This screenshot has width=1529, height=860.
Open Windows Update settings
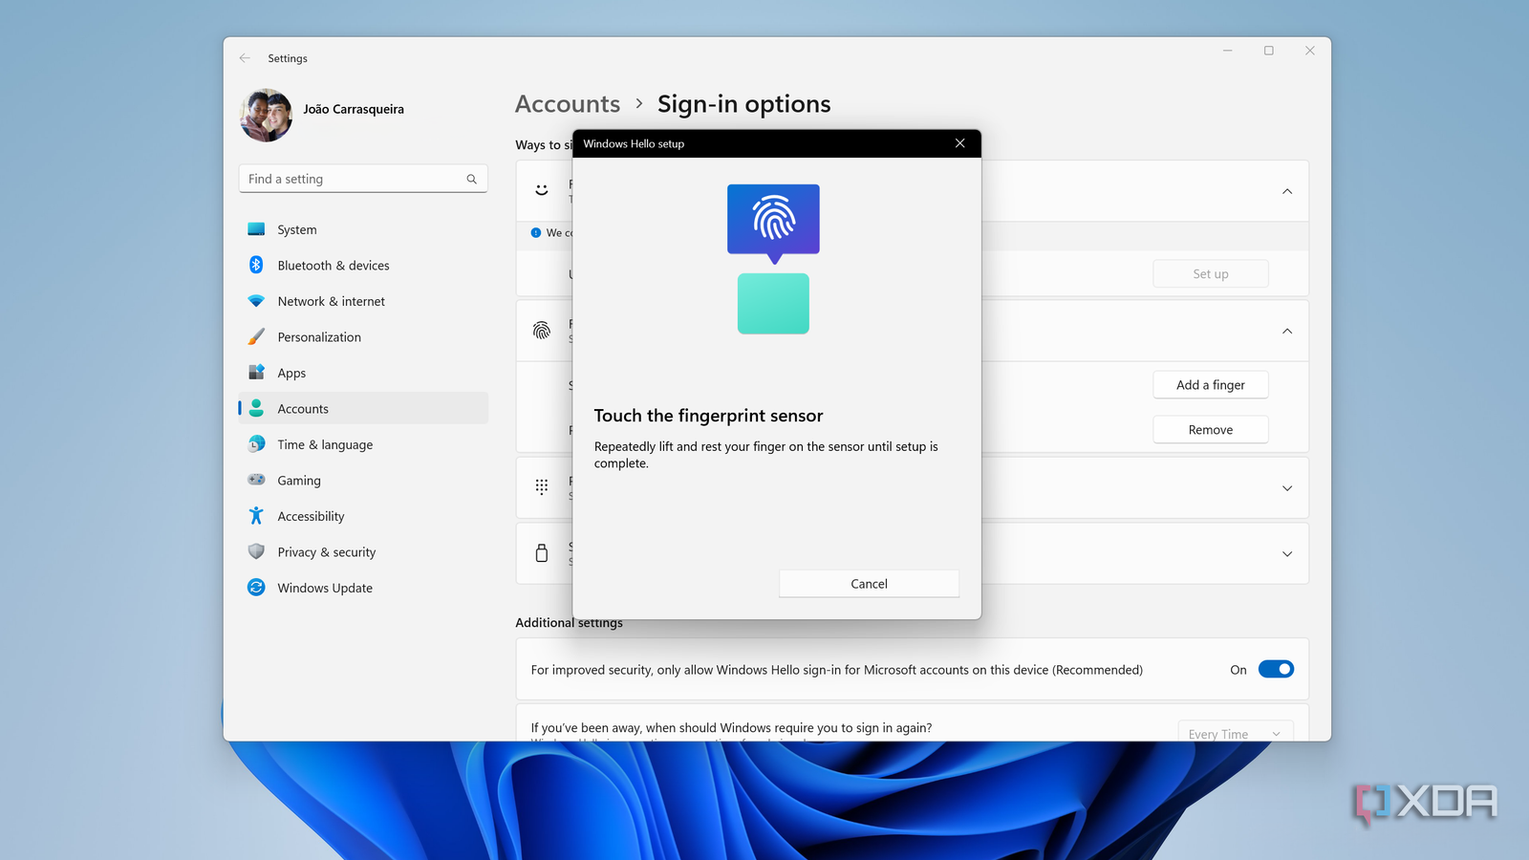[325, 588]
